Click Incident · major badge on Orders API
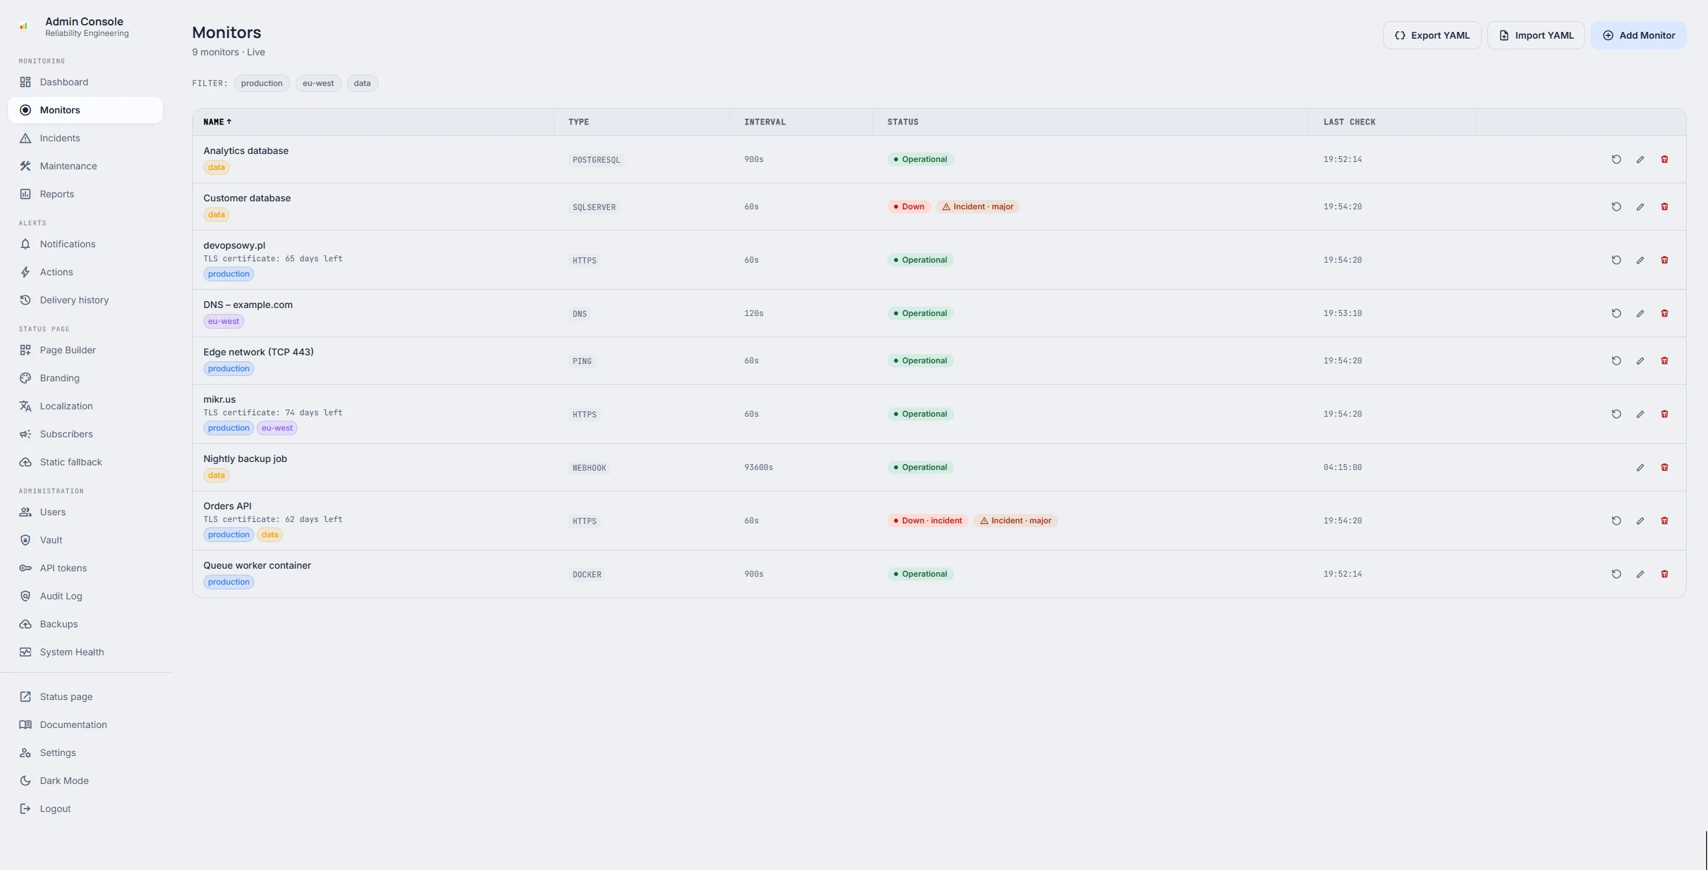 pyautogui.click(x=1015, y=521)
